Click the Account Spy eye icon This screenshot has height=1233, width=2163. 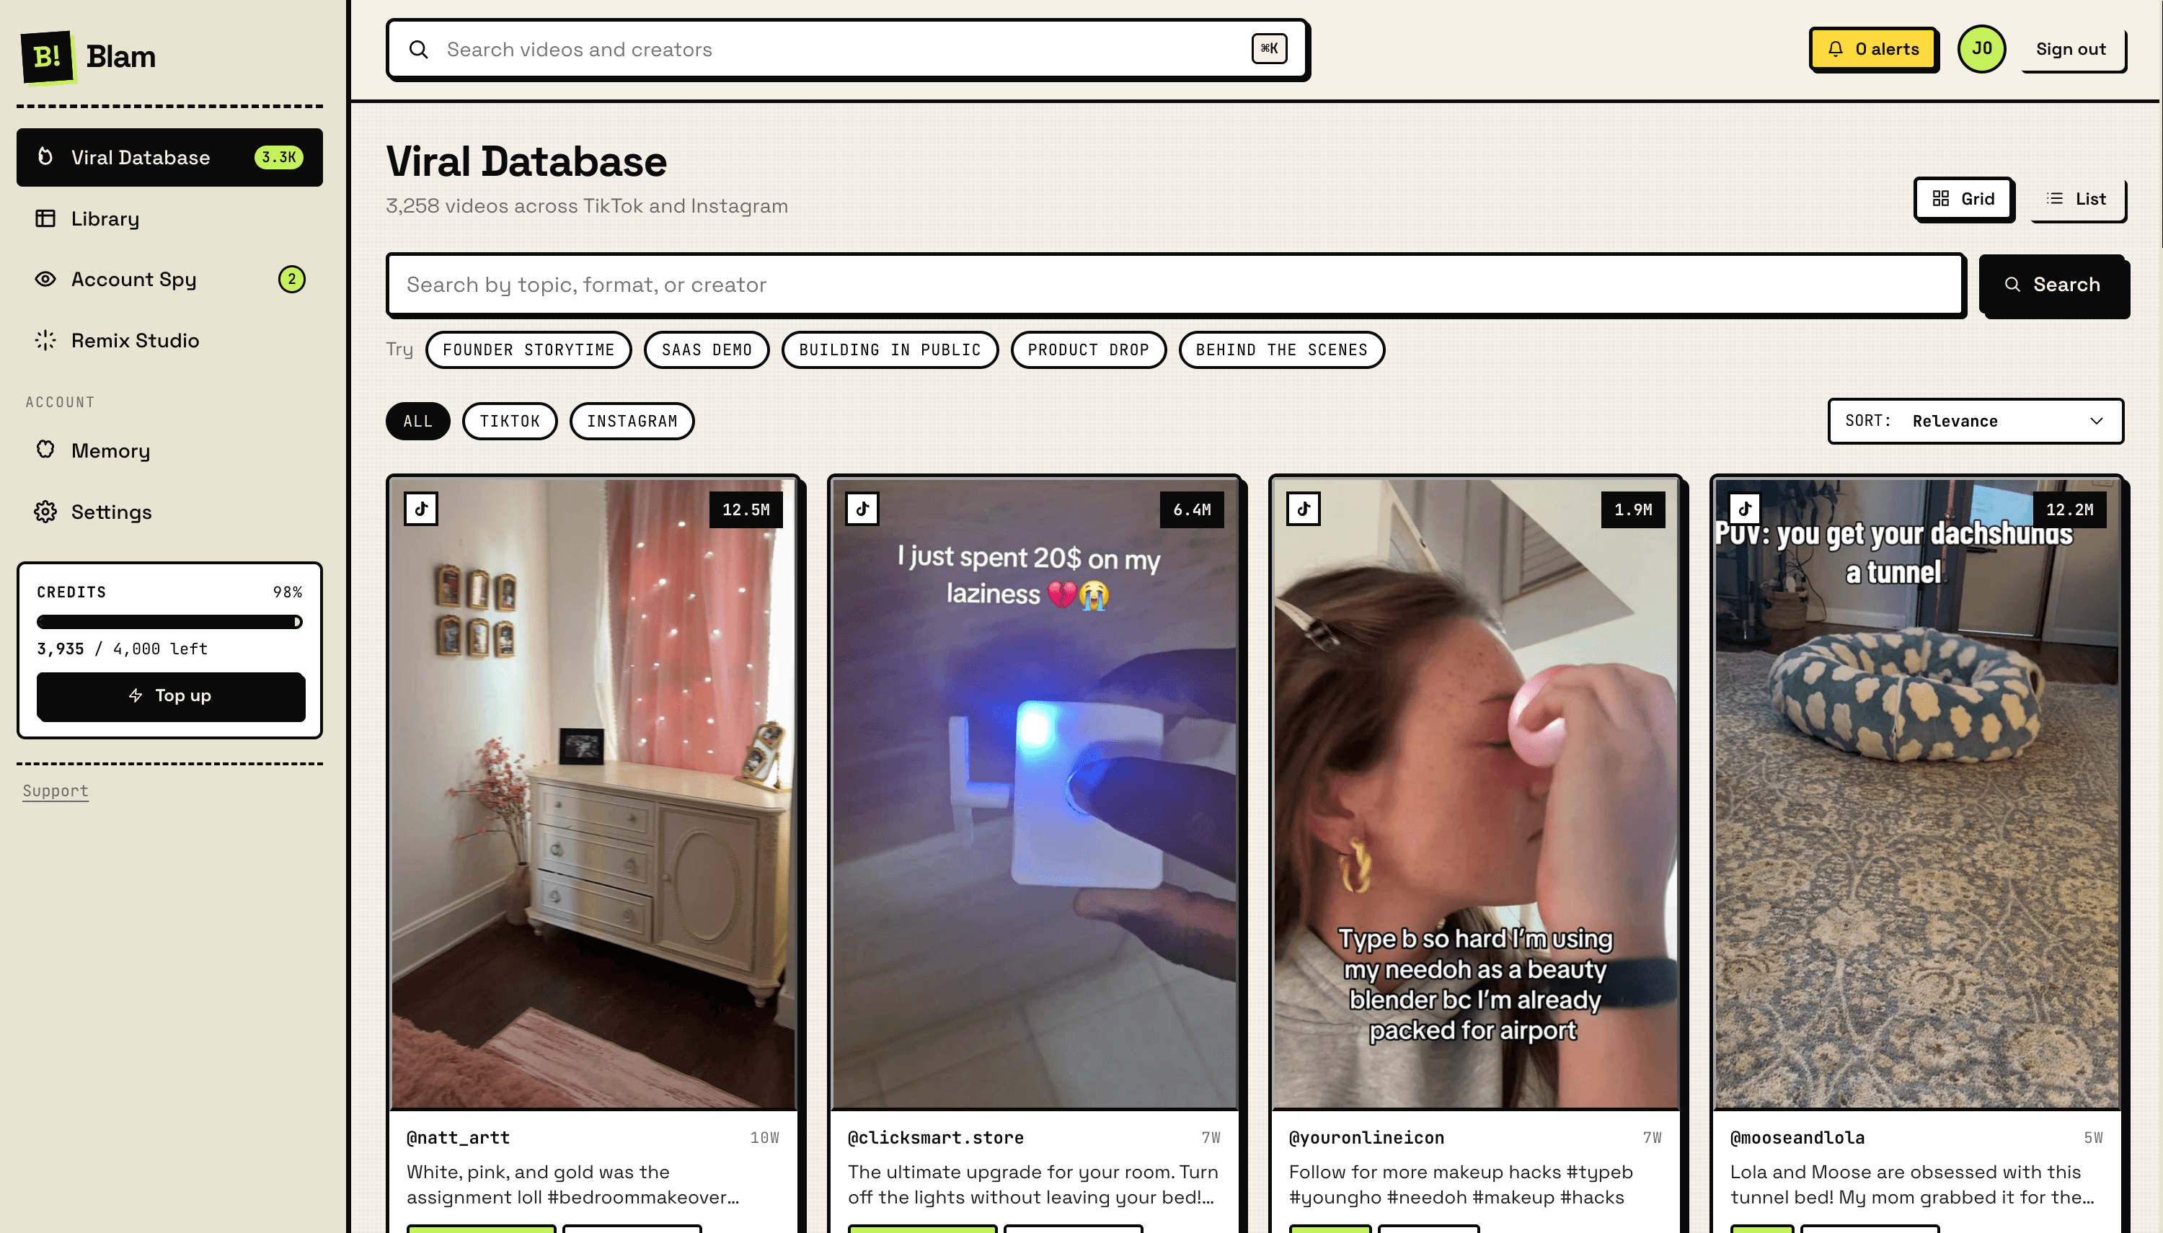point(45,280)
